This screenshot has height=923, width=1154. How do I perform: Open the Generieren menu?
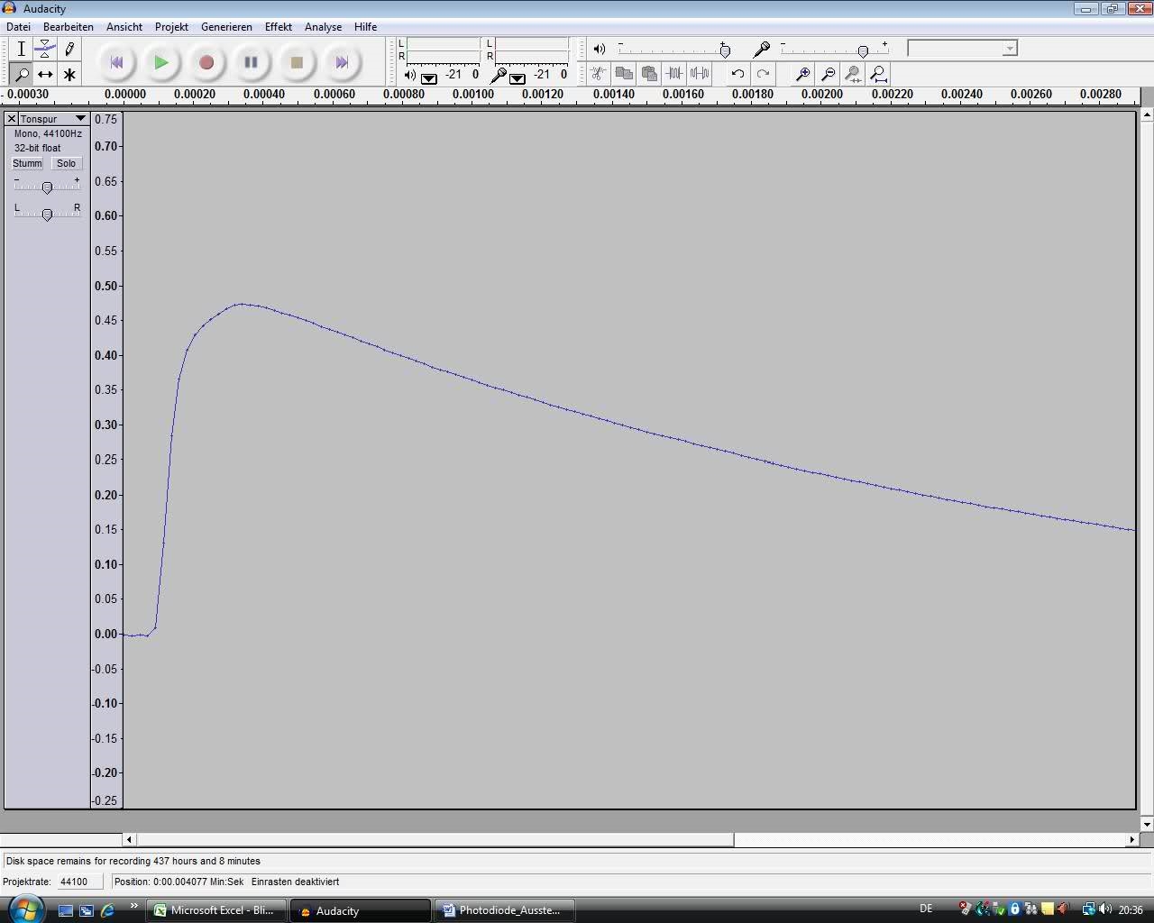[x=226, y=27]
